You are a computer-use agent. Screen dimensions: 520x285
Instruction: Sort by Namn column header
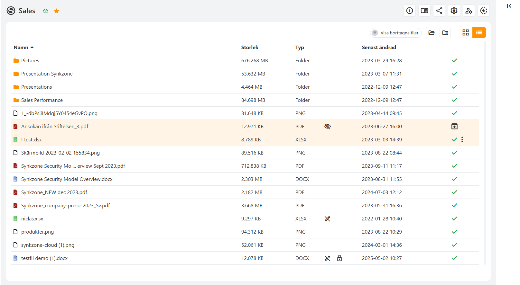(23, 47)
